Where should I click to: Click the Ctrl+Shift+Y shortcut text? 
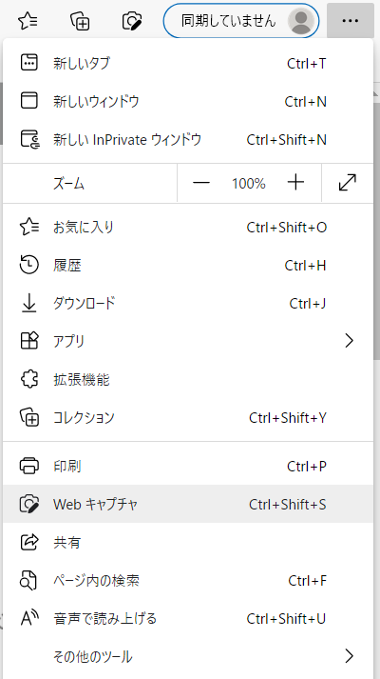(288, 418)
